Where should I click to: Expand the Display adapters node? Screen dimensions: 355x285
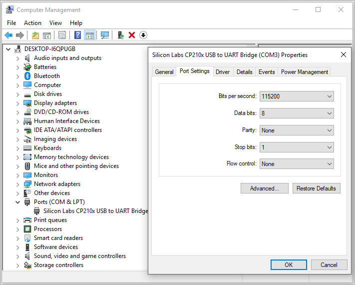click(x=17, y=103)
